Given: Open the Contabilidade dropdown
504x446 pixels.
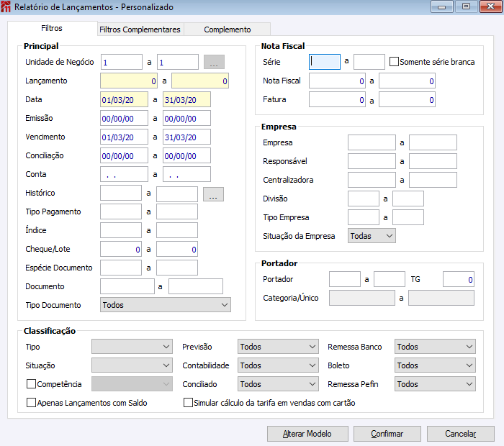Looking at the screenshot, I should (x=278, y=365).
